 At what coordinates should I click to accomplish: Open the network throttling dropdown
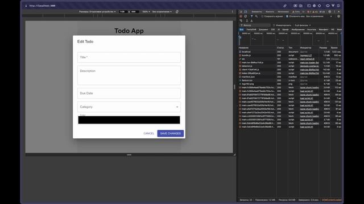[x=319, y=16]
